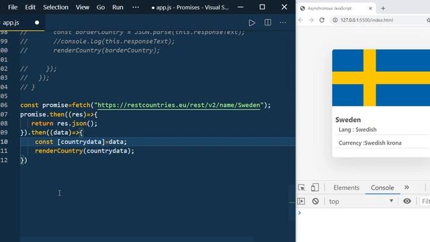
Task: Open the Selection menu
Action: coord(56,7)
